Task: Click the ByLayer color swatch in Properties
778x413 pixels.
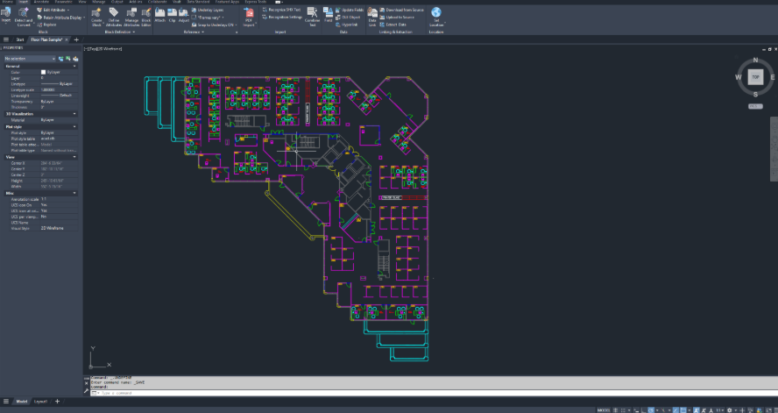Action: (x=43, y=72)
